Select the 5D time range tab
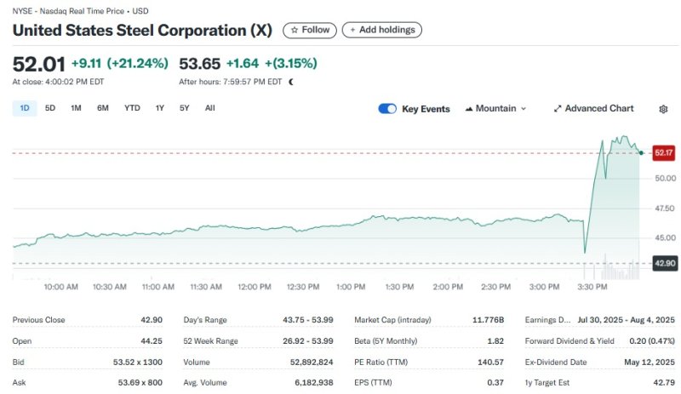 point(50,108)
